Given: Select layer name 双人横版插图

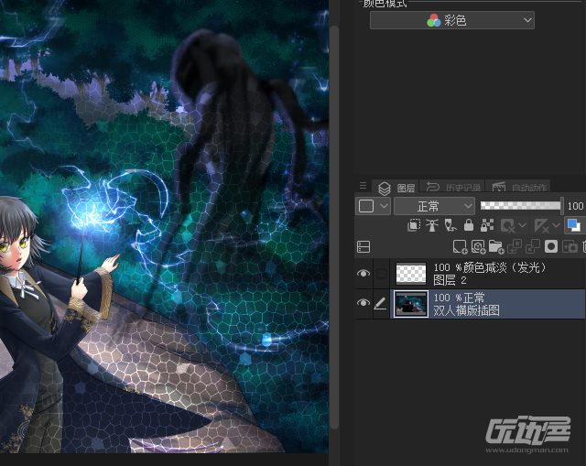Looking at the screenshot, I should [466, 310].
